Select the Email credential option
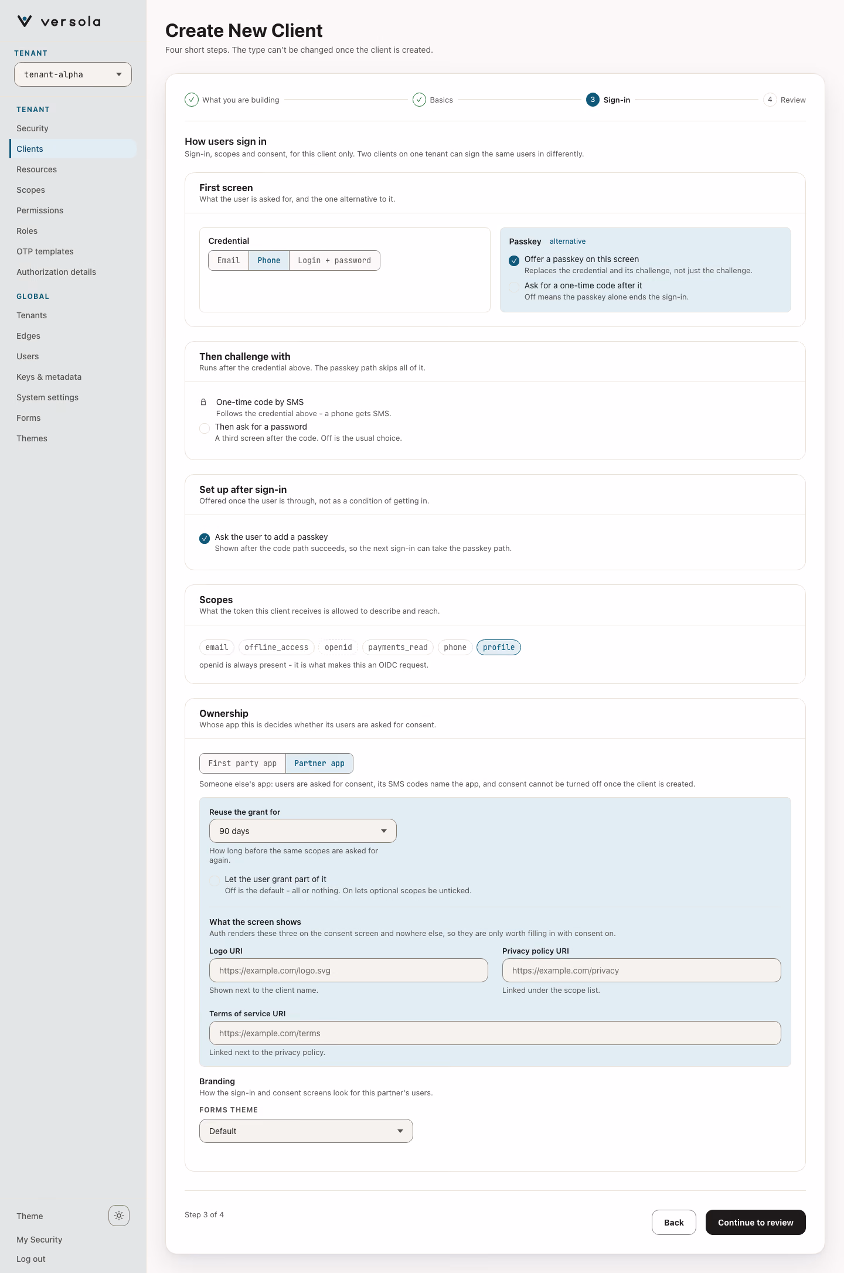This screenshot has width=844, height=1273. click(229, 261)
